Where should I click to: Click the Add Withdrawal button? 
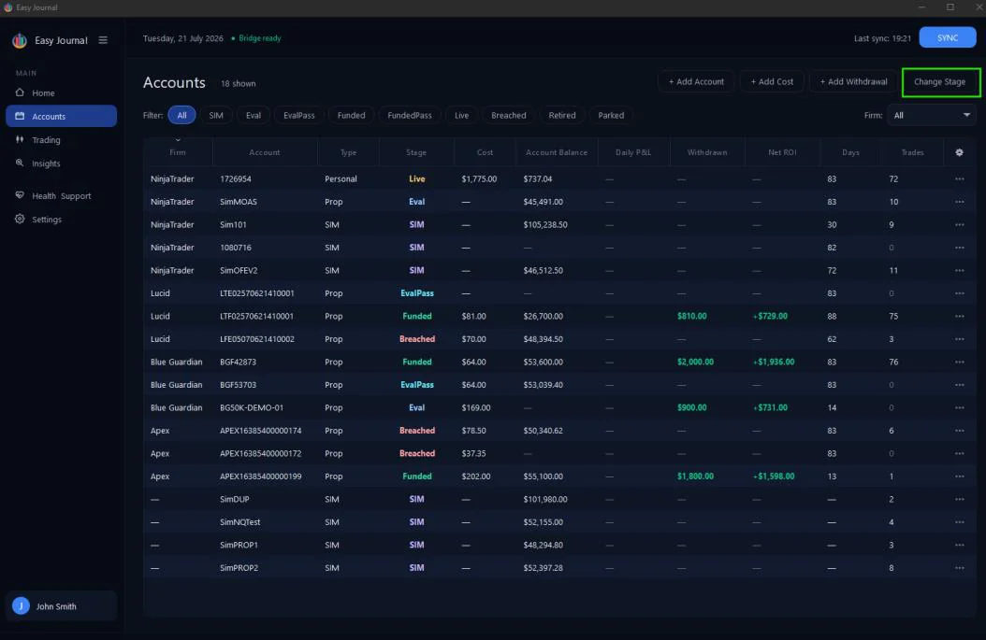853,81
